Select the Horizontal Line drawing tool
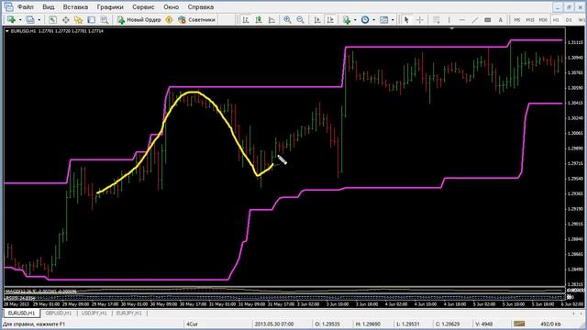This screenshot has height=330, width=587. coord(462,20)
